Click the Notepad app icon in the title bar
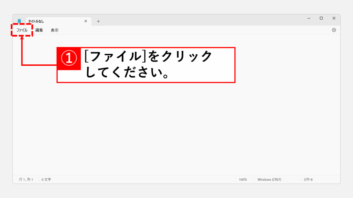353x198 pixels. (x=19, y=21)
